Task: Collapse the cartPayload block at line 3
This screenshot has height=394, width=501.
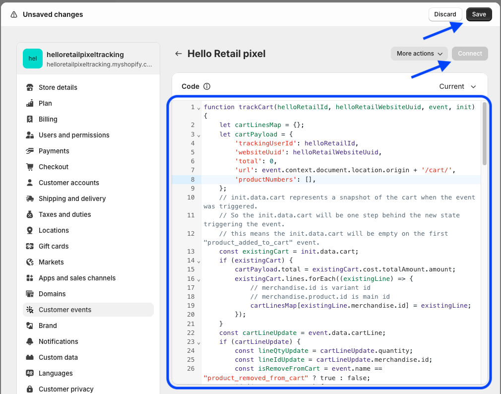Action: click(198, 134)
